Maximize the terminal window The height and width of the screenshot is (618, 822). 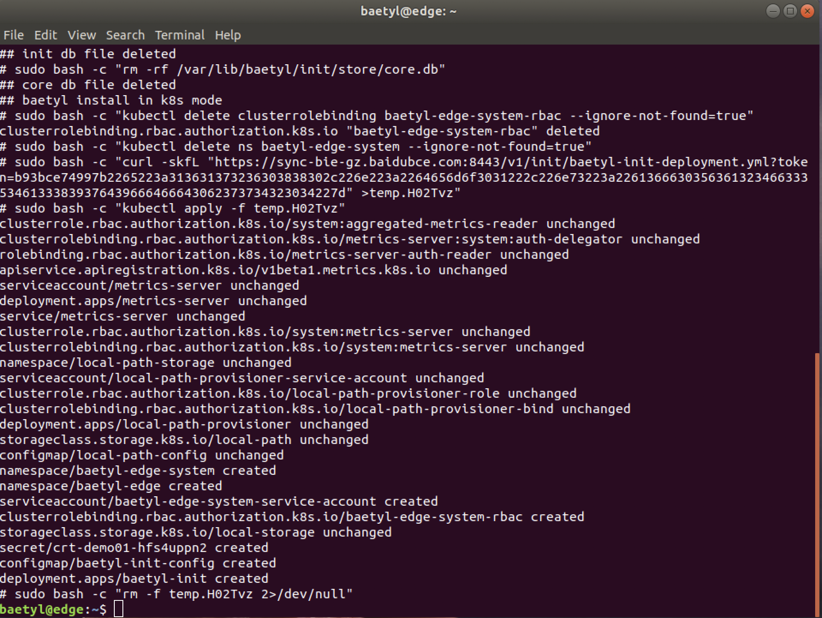(790, 11)
